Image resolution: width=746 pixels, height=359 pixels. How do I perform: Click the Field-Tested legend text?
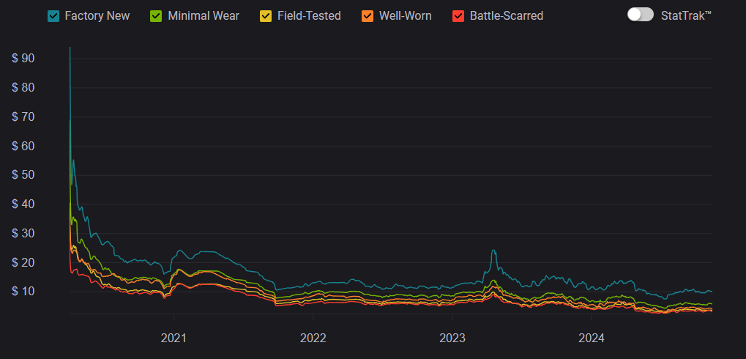tap(309, 15)
